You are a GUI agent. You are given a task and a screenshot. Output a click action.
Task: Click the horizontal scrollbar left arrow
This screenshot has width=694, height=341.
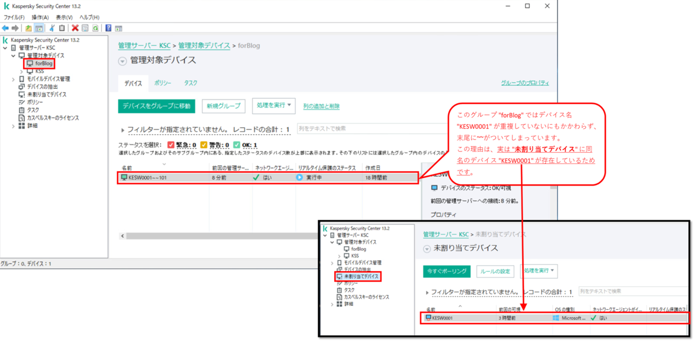122,236
